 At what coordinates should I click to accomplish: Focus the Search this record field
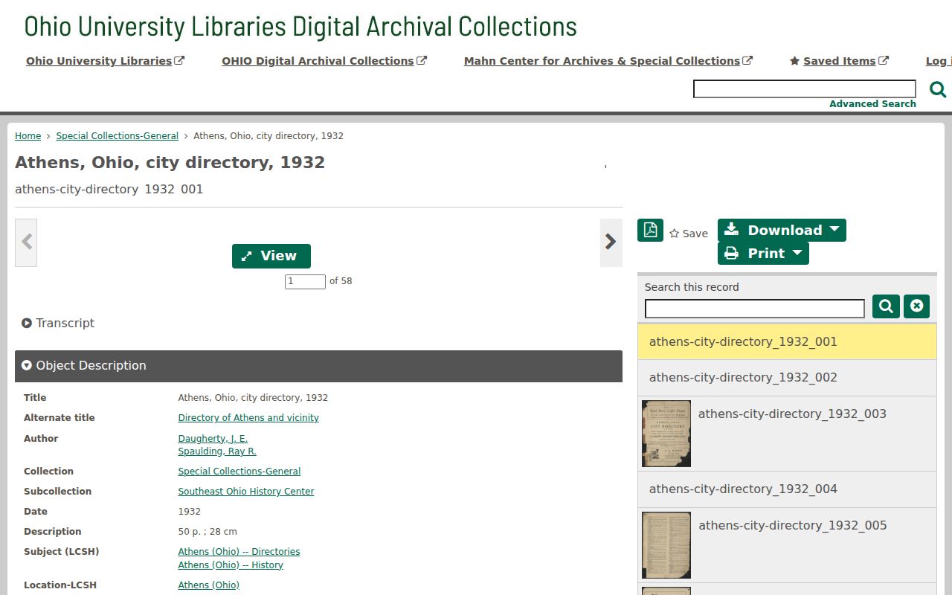[x=754, y=309]
